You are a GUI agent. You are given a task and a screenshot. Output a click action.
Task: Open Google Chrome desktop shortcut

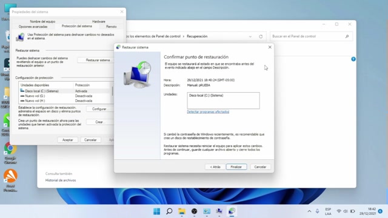[x=10, y=153]
